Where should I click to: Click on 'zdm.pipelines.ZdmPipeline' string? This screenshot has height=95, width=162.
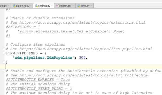(x=43, y=58)
